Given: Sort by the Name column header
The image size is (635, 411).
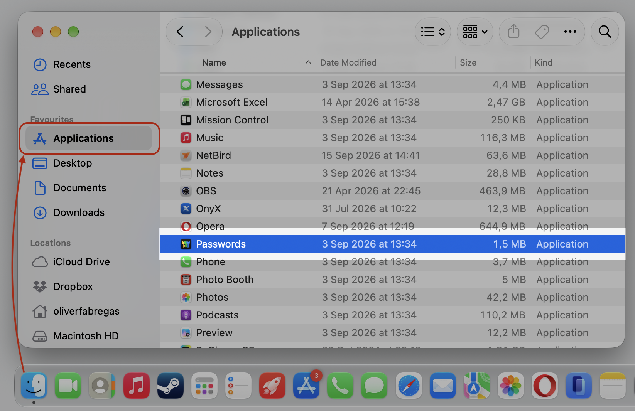Looking at the screenshot, I should pyautogui.click(x=214, y=62).
